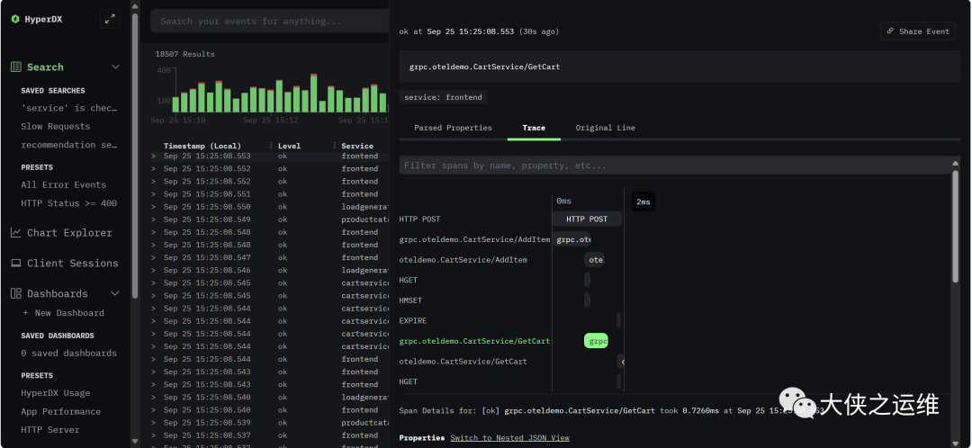Open the All Error Events preset
This screenshot has width=972, height=448.
pyautogui.click(x=63, y=185)
